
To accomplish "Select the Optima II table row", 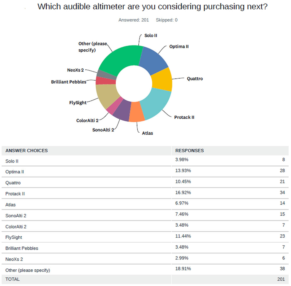I will 145,171.
